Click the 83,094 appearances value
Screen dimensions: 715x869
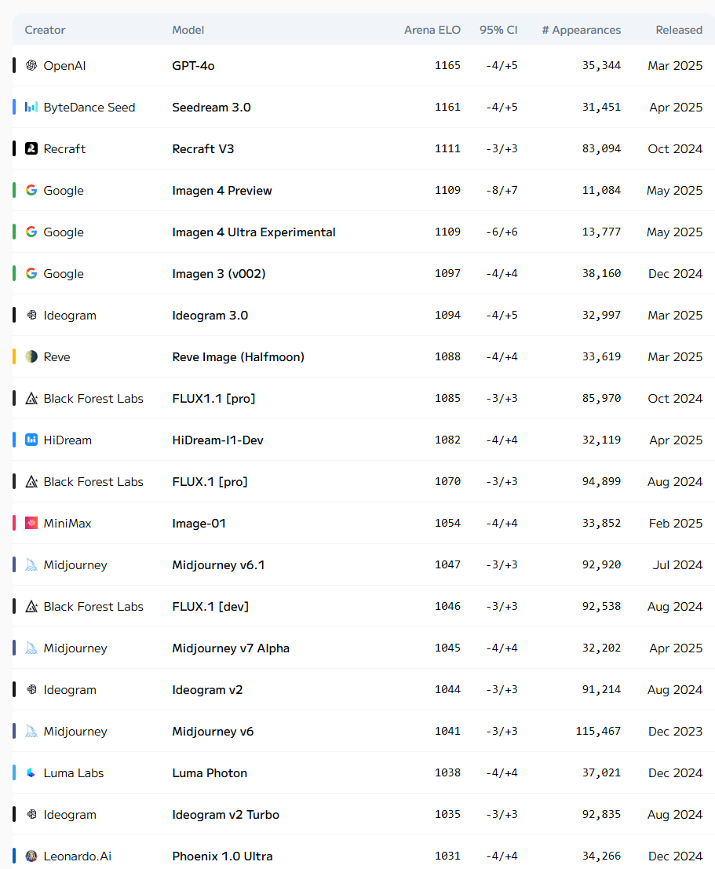pos(601,148)
